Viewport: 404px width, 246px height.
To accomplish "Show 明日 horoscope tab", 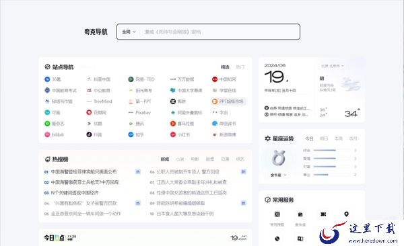I will tap(324, 138).
